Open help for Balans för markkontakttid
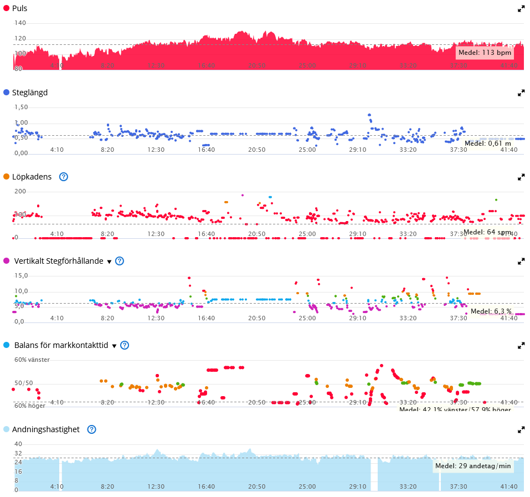The image size is (530, 497). pos(125,345)
